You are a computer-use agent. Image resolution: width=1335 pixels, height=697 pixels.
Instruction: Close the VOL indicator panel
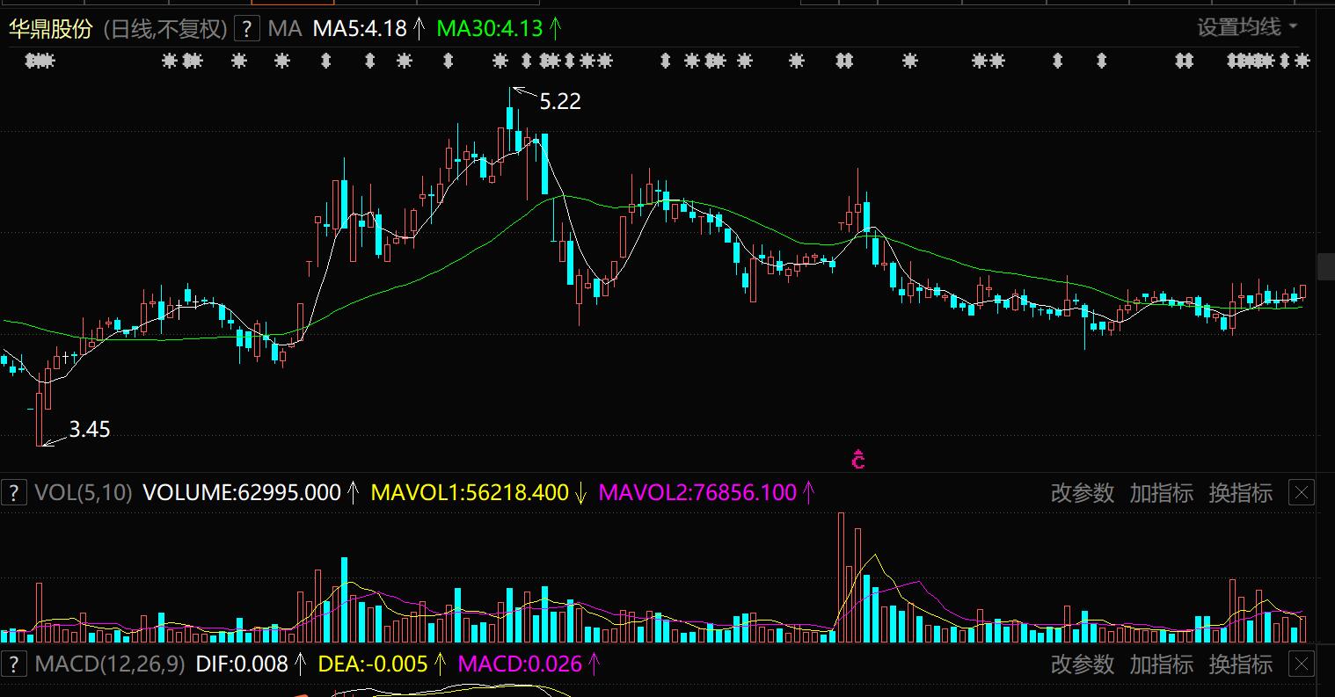pos(1302,493)
